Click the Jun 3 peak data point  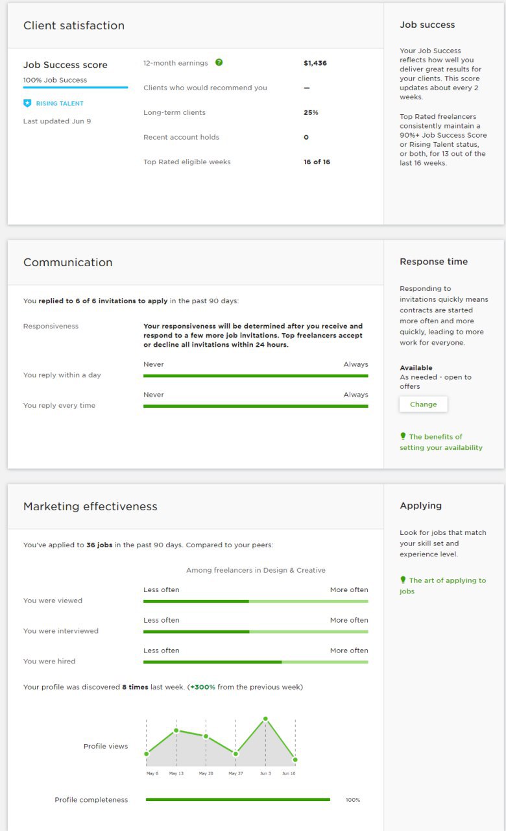265,719
